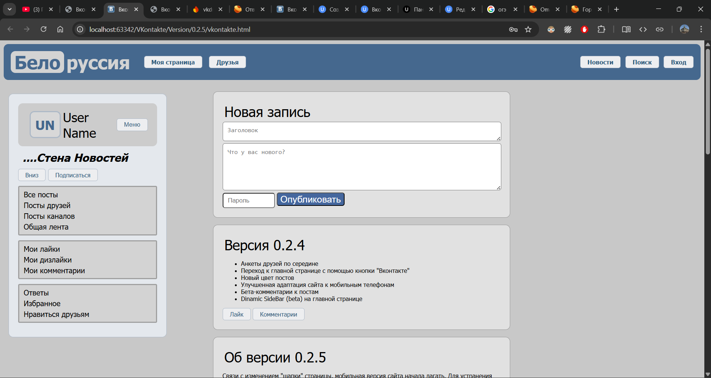This screenshot has height=378, width=711.
Task: Close the YouTube tab
Action: click(x=51, y=9)
